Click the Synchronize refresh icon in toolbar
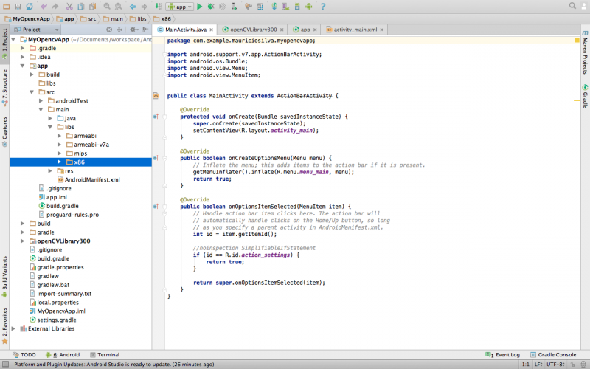The width and height of the screenshot is (590, 369). 30,6
